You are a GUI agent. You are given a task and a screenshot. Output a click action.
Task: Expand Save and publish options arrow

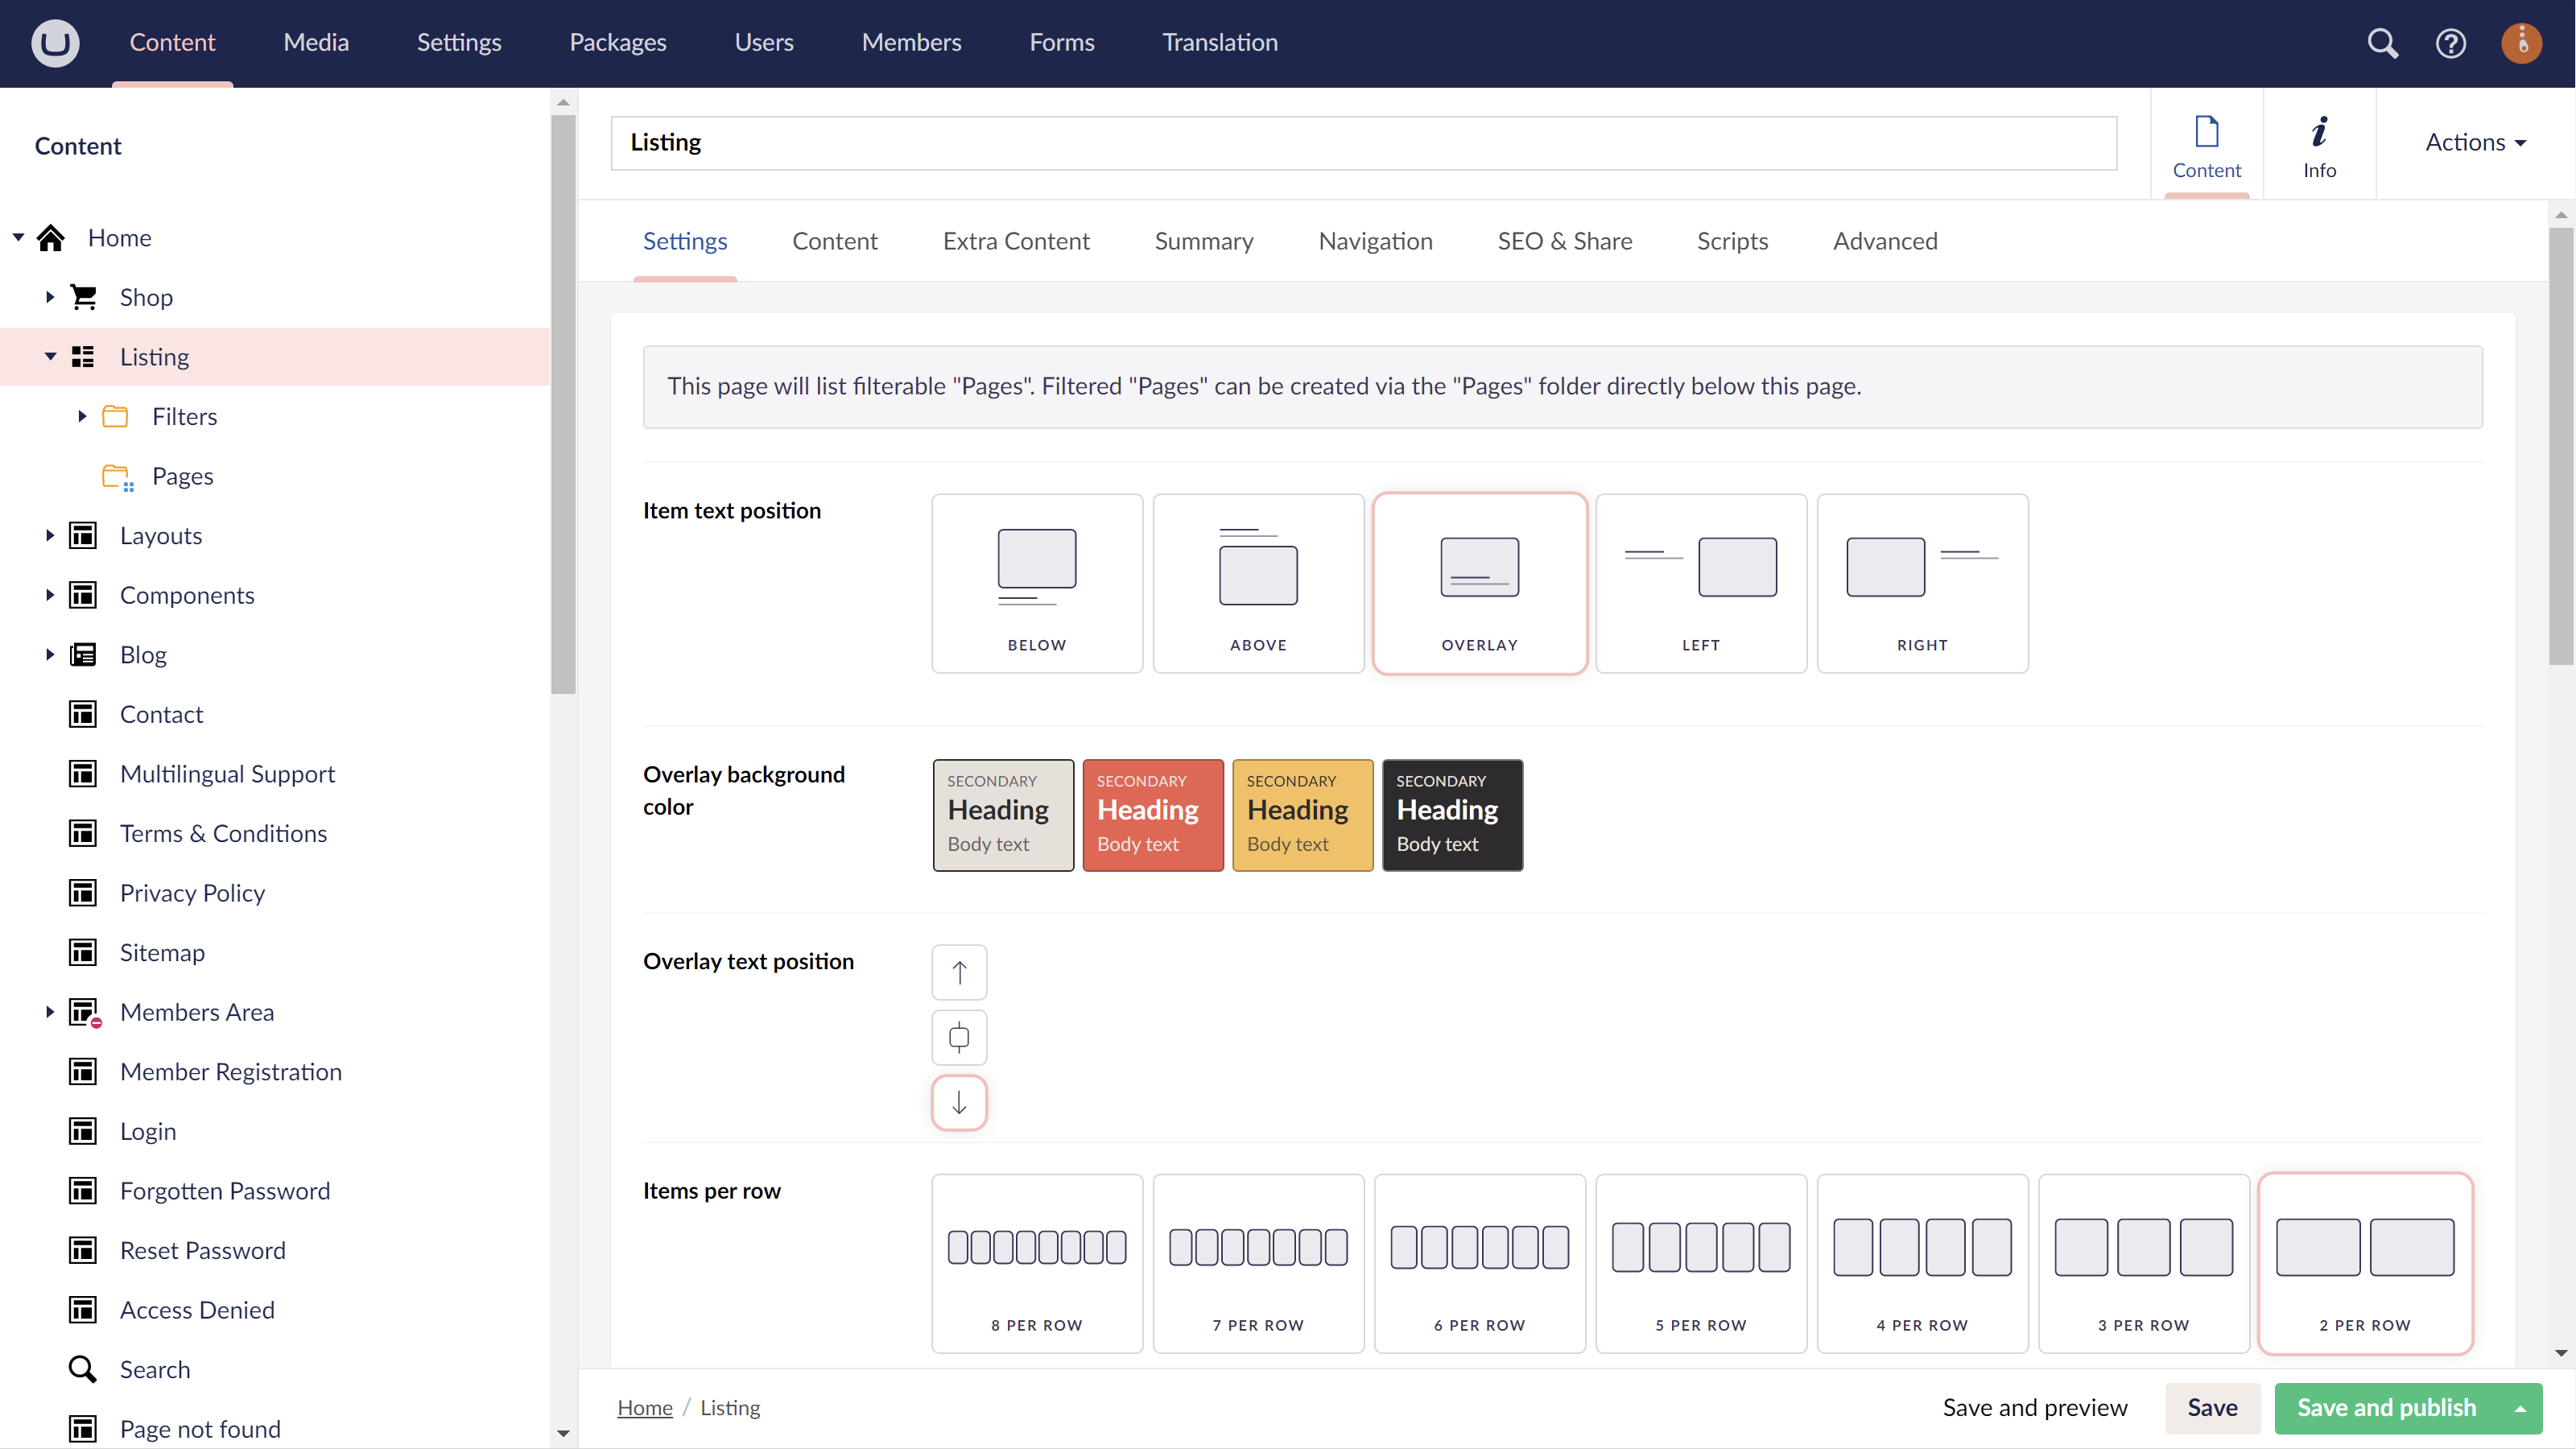2521,1408
